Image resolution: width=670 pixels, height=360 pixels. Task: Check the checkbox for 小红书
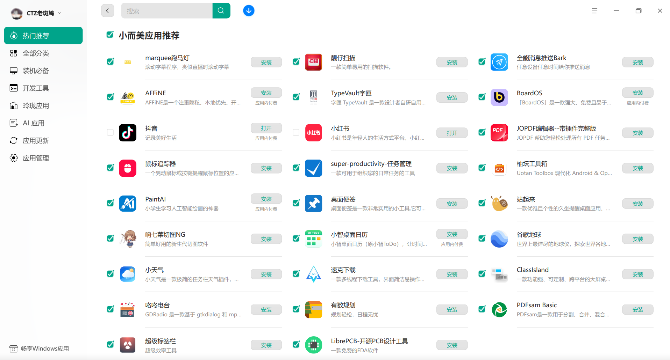(296, 132)
